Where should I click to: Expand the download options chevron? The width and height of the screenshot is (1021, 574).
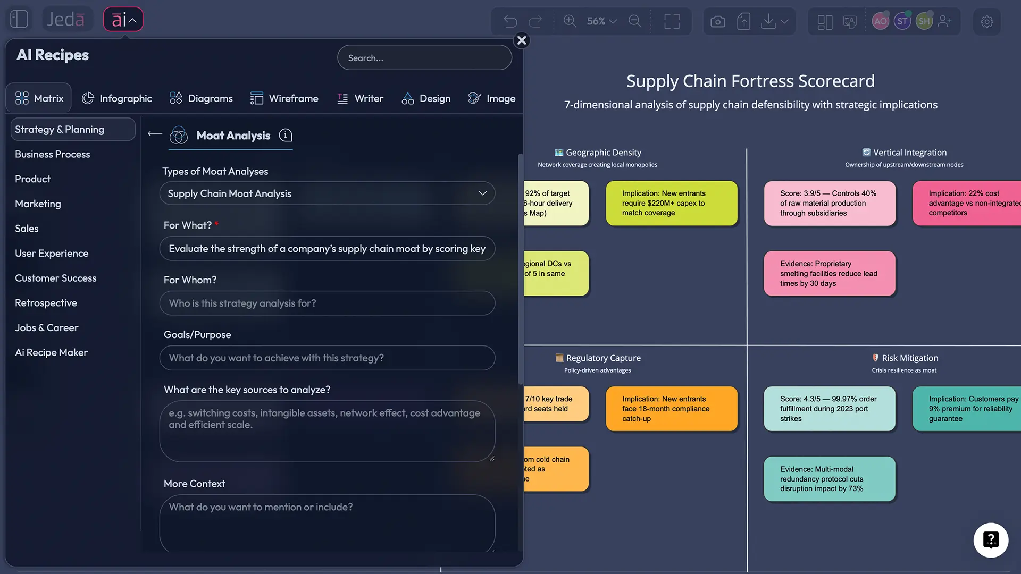784,22
